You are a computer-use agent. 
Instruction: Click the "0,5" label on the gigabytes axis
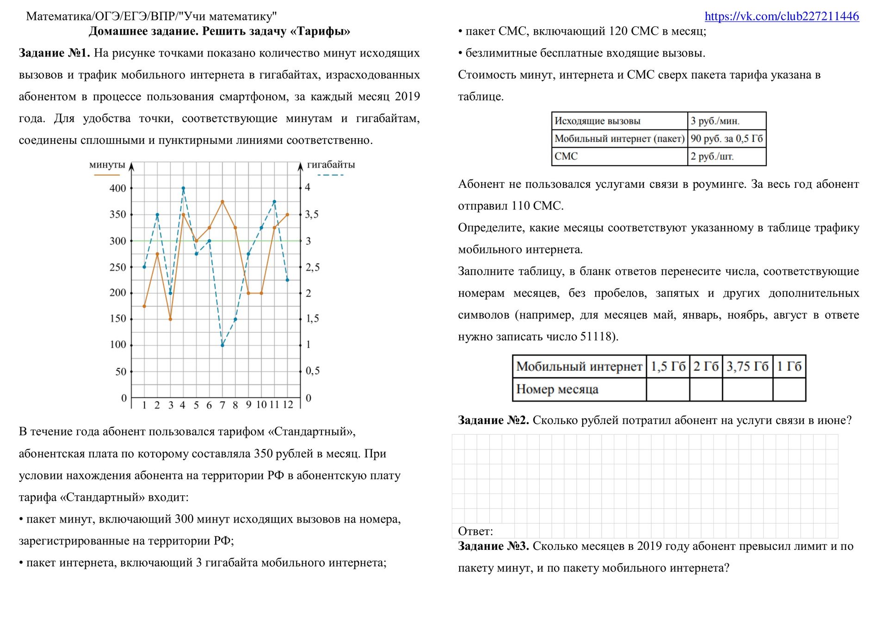click(313, 371)
